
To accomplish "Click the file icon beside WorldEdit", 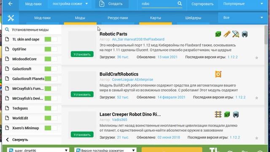I will (x=7, y=118).
